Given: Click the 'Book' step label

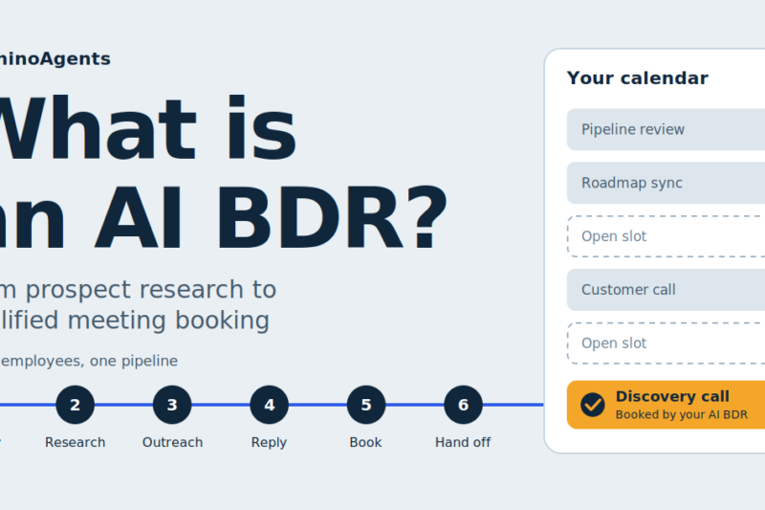Looking at the screenshot, I should click(x=365, y=442).
